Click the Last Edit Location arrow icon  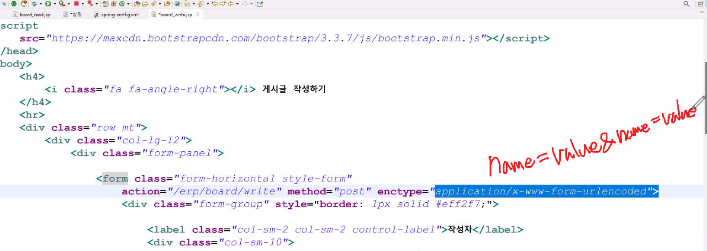click(x=215, y=4)
